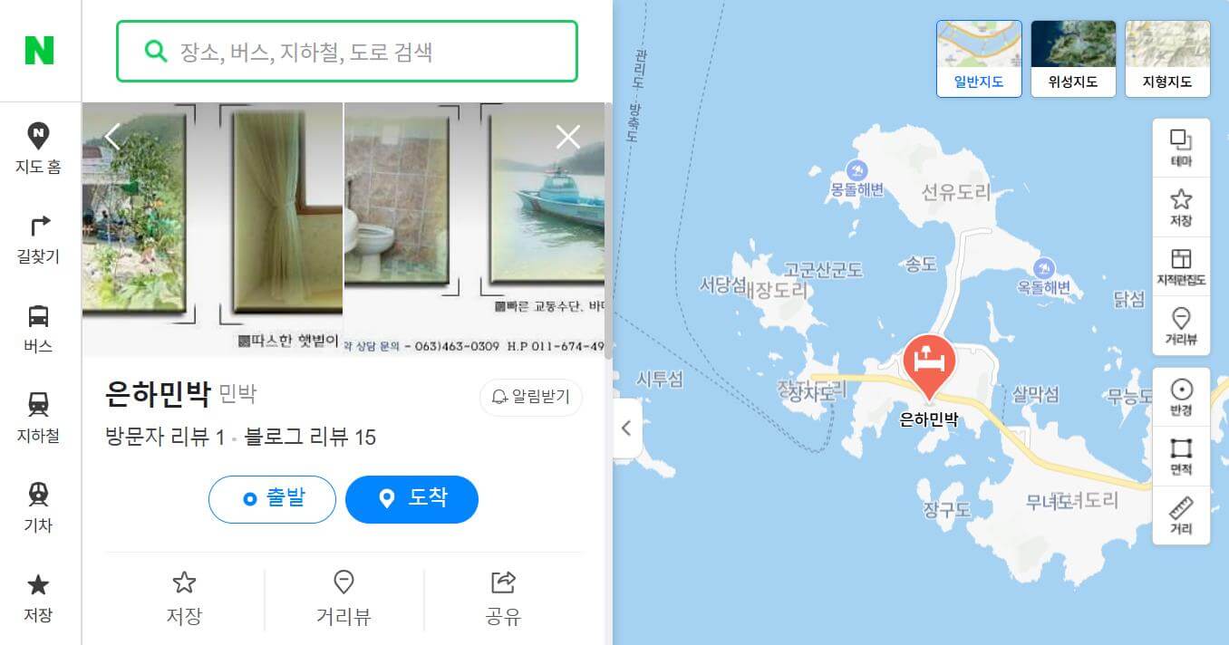Screen dimensions: 1229x645
Task: Open 길찾기 directions in sidebar
Action: pyautogui.click(x=38, y=239)
